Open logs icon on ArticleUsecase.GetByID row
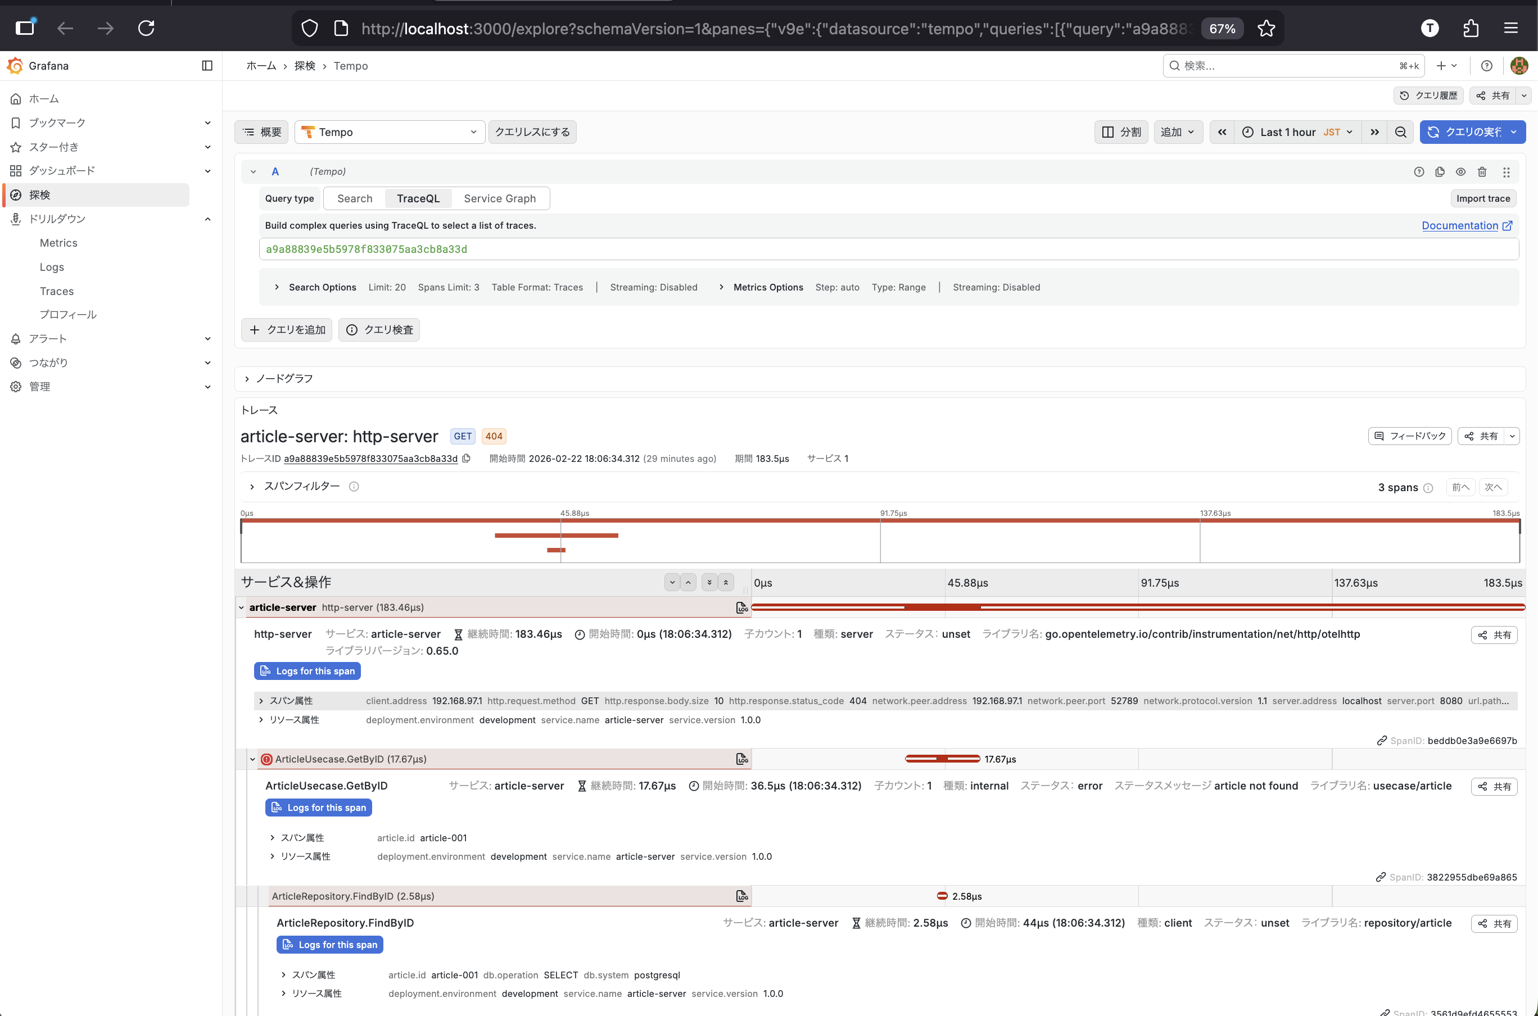 point(741,759)
